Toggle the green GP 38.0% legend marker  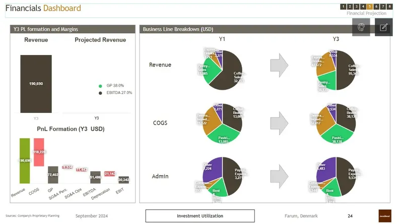[100, 86]
